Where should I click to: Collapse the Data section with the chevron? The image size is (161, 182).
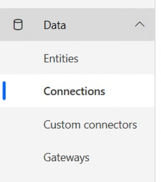click(140, 24)
